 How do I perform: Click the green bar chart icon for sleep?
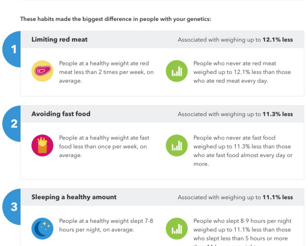point(177,229)
